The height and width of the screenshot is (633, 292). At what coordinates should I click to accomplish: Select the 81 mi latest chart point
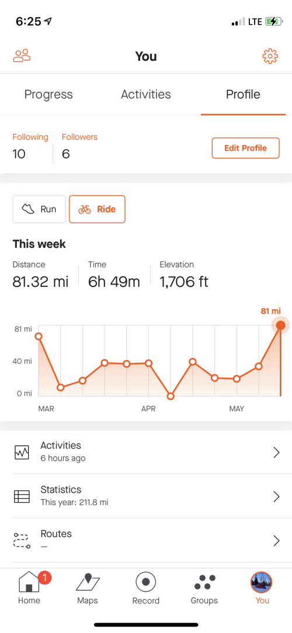click(280, 326)
